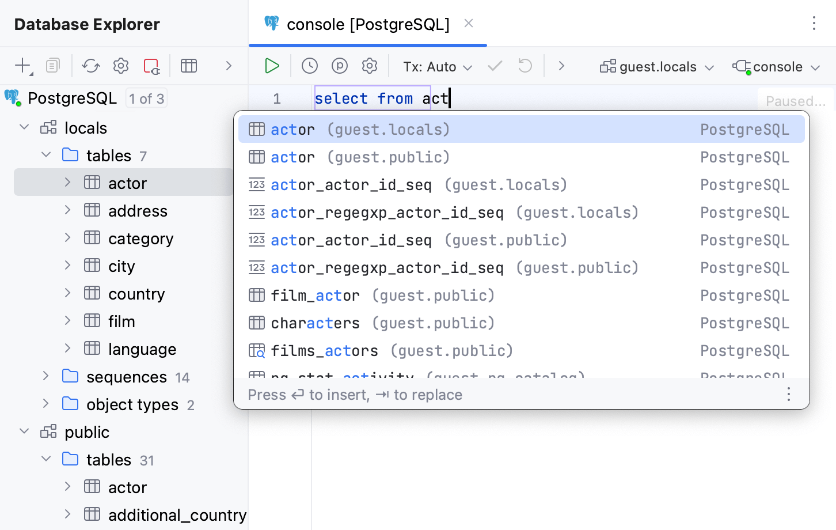Switch to the console [PostgreSQL] tab
836x530 pixels.
coord(367,24)
